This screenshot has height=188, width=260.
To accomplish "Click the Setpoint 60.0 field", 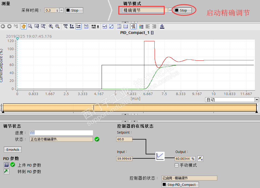I will (x=124, y=139).
